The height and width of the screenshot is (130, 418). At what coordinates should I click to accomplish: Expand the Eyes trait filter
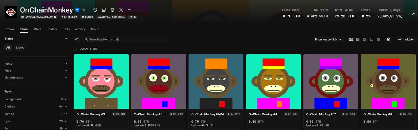36,121
